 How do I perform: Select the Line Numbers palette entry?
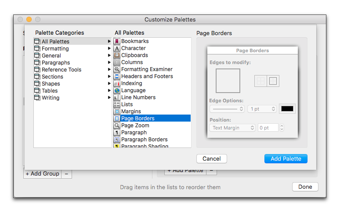pyautogui.click(x=152, y=97)
